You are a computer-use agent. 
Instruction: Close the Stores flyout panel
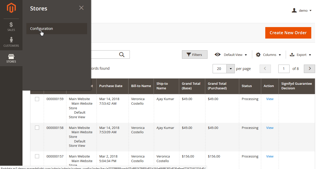coord(81,8)
